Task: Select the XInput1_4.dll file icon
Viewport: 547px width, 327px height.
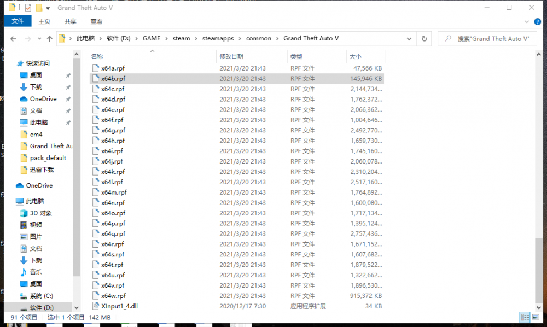Action: (x=95, y=306)
